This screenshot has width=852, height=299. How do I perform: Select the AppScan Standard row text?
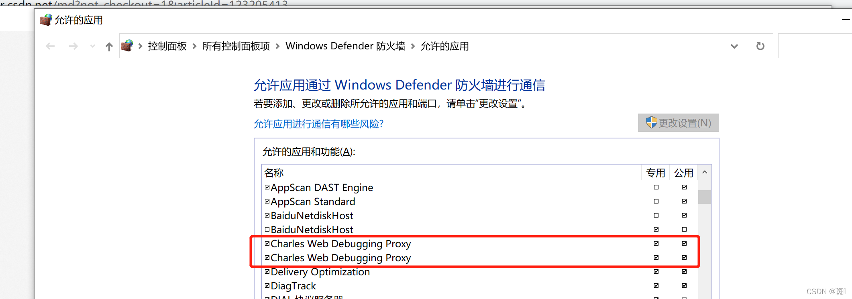[313, 201]
